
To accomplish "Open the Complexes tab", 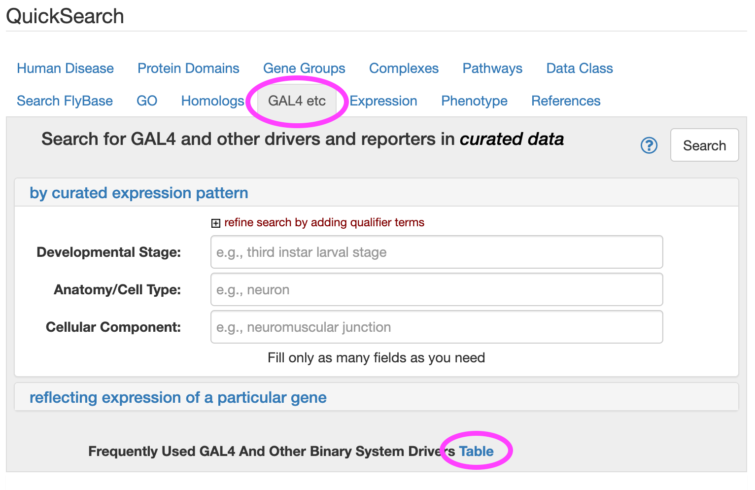I will (x=404, y=68).
